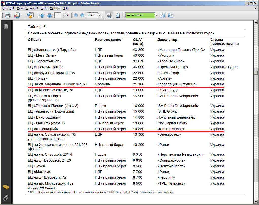Screen dimensions: 259x205
Task: Click the column header Расположение
Action: coord(109,40)
